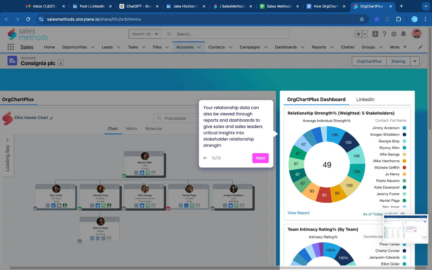
Task: Open the Linkedin dashboard tab
Action: pos(365,99)
